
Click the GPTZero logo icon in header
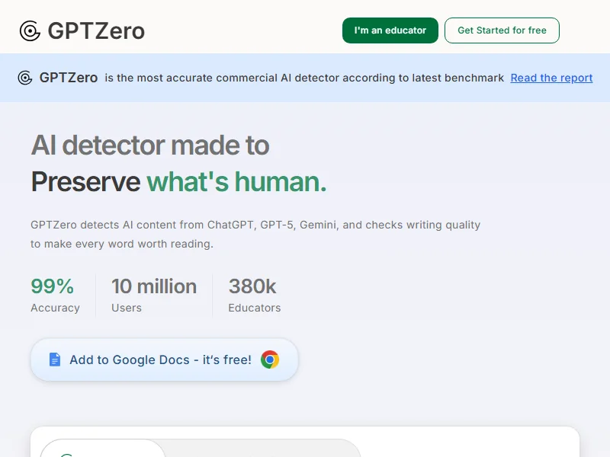pyautogui.click(x=30, y=30)
